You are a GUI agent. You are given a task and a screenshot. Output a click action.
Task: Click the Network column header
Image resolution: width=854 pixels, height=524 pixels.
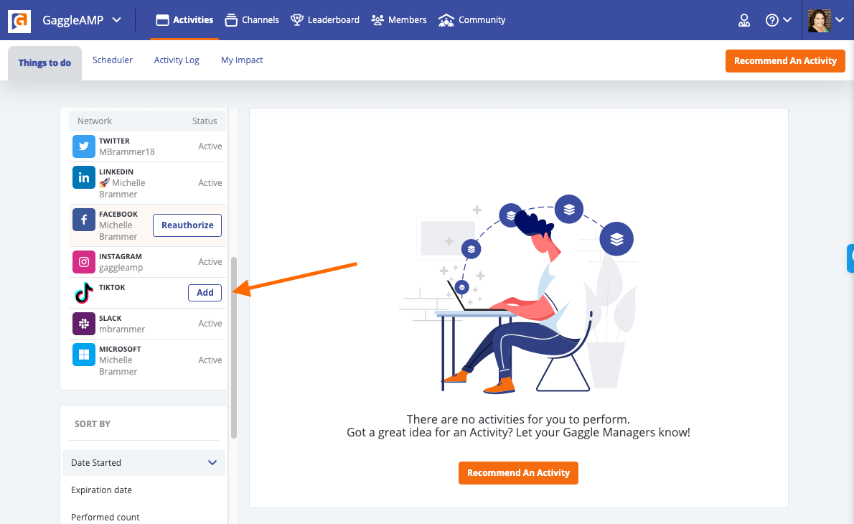(x=94, y=121)
